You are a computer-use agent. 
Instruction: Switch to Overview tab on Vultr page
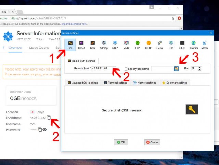click(x=15, y=48)
